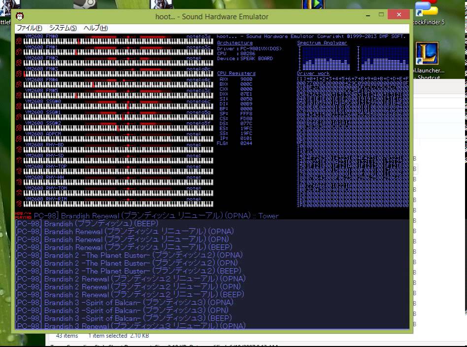Screen dimensions: 467x347
Task: Click the FM#0 piano keyboard strip
Action: pyautogui.click(x=119, y=41)
